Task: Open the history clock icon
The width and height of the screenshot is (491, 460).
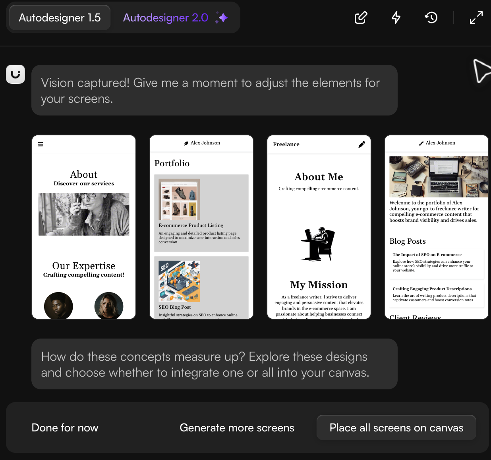Action: [431, 17]
